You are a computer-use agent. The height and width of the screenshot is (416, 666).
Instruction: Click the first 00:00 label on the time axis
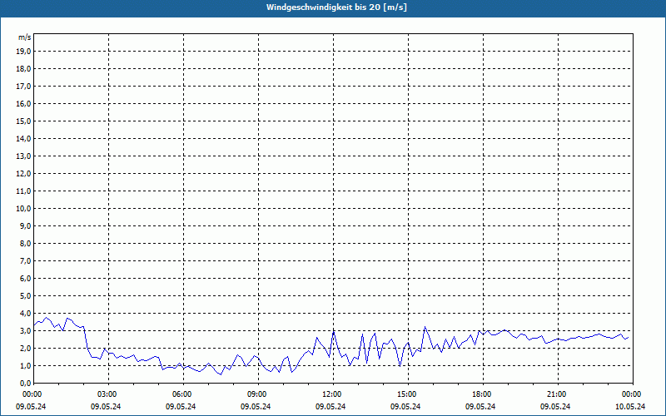tap(32, 394)
